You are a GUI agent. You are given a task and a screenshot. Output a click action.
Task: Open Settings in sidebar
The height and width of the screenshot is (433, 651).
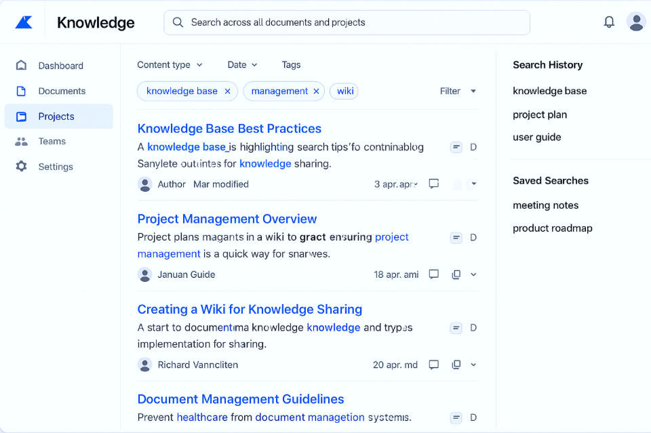point(58,166)
